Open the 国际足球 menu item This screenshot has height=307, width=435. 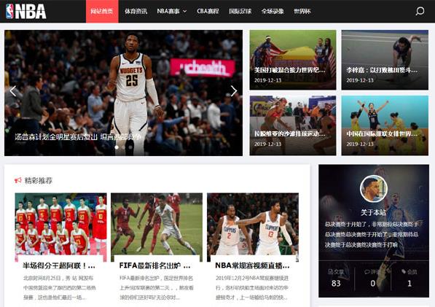pyautogui.click(x=240, y=12)
